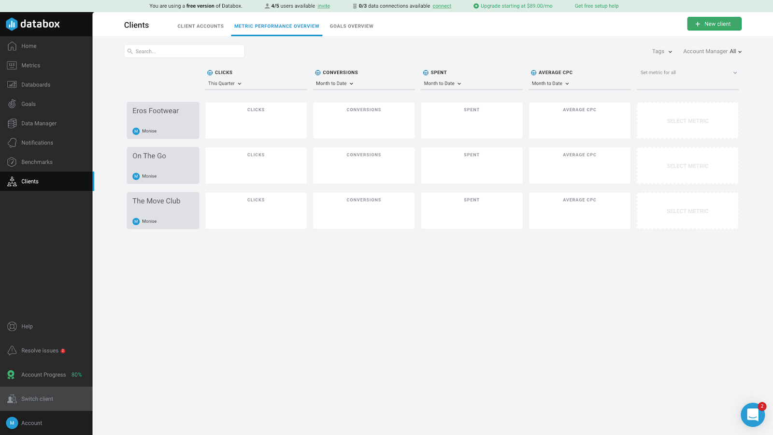Click the Get free setup help link

tap(597, 6)
